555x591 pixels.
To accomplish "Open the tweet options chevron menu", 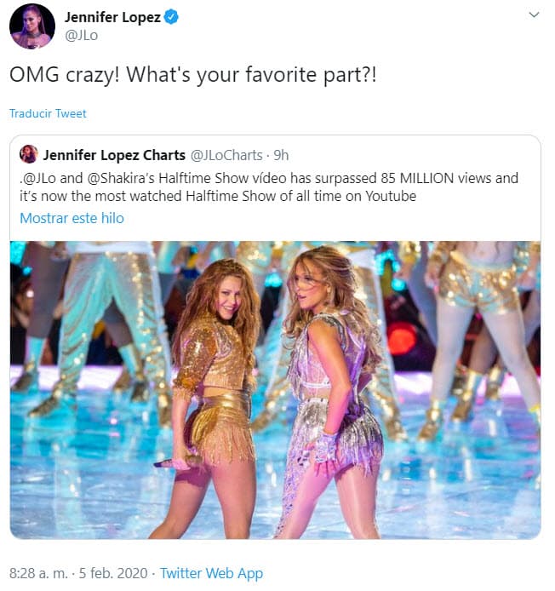I will (x=534, y=15).
